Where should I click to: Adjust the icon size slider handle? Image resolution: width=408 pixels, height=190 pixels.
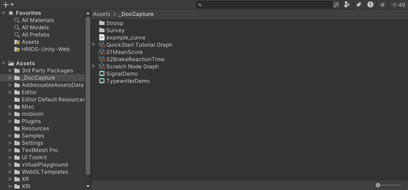point(378,185)
